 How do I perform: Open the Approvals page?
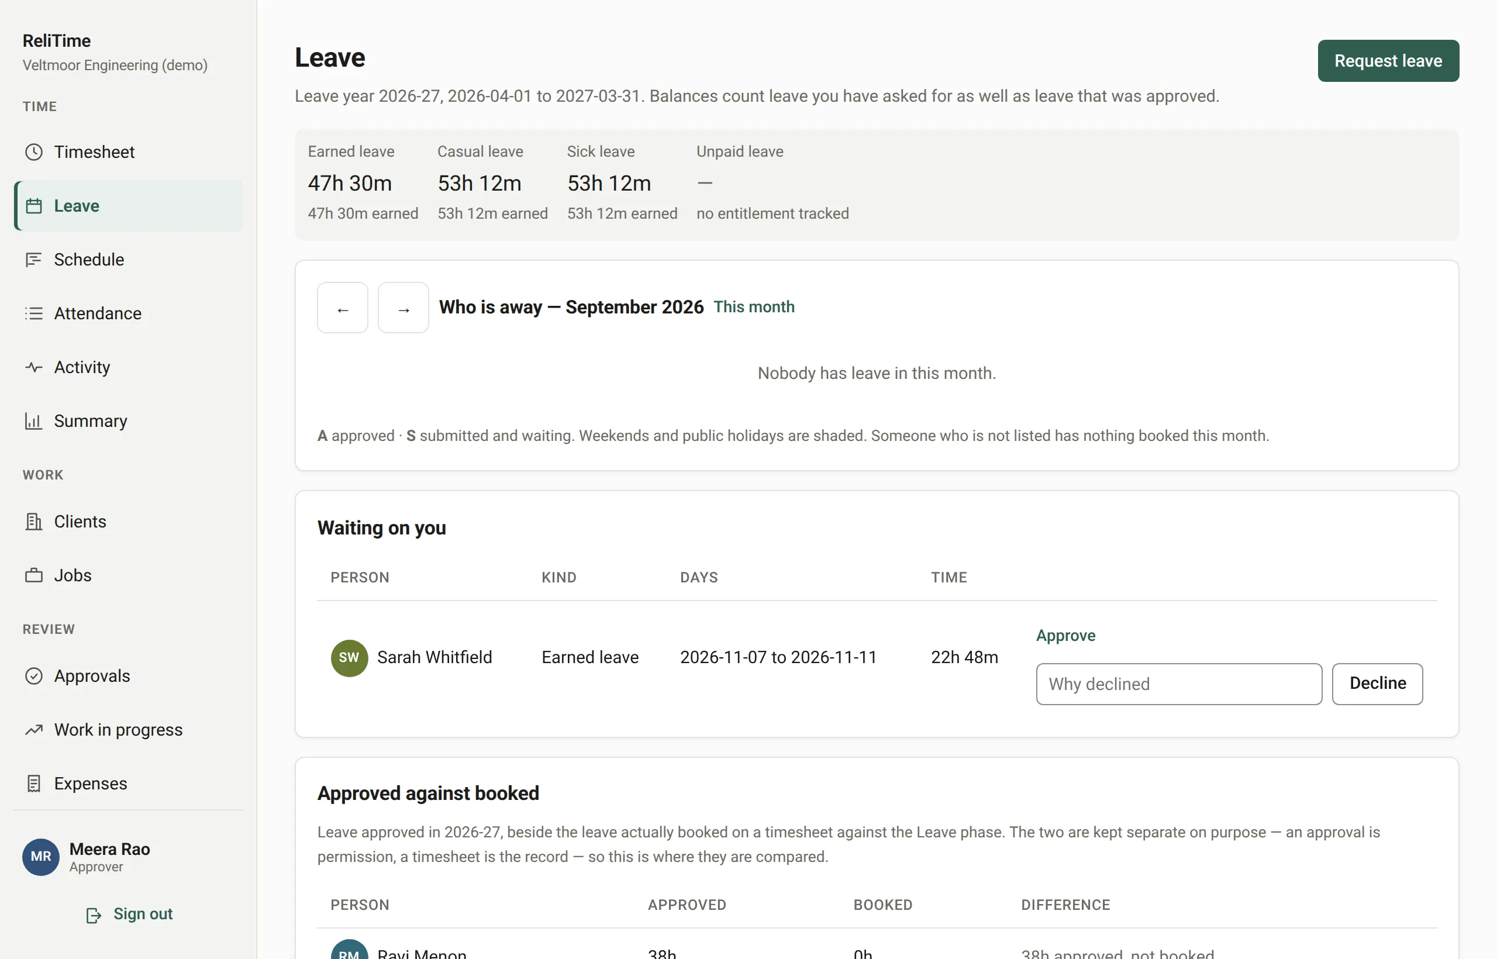[128, 675]
